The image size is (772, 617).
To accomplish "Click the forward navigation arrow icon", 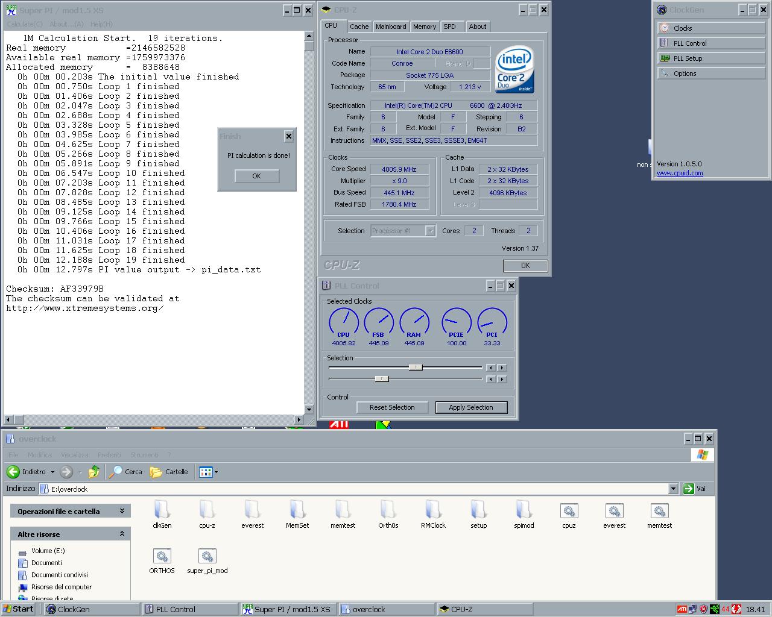I will point(66,472).
